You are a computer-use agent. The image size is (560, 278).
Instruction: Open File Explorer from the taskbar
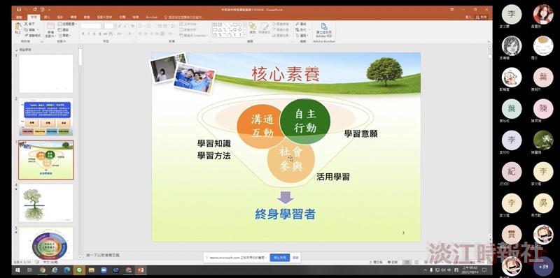click(x=92, y=270)
